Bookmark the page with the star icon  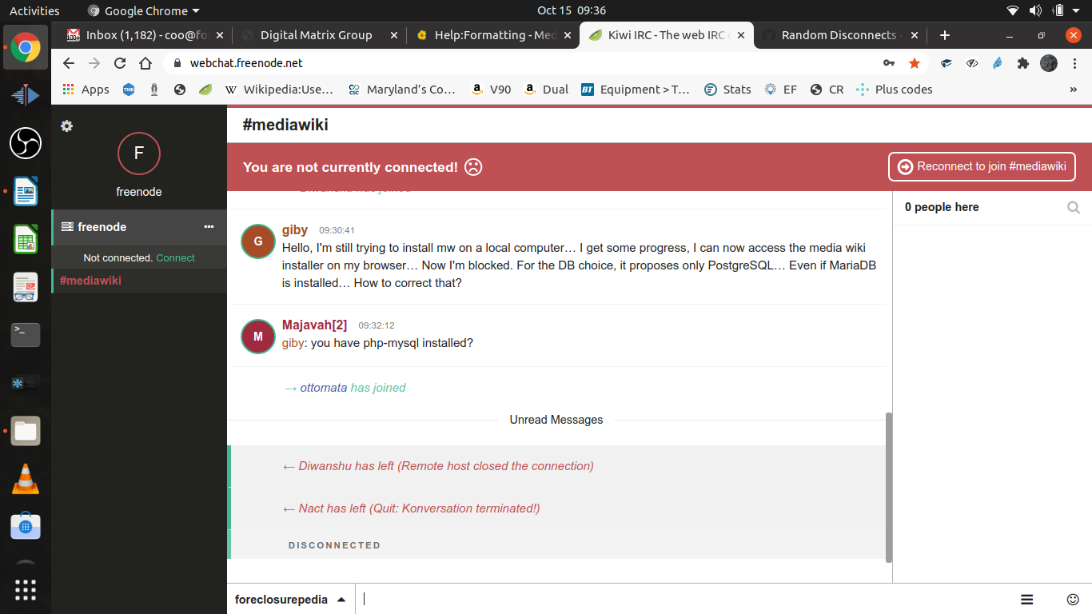click(915, 62)
